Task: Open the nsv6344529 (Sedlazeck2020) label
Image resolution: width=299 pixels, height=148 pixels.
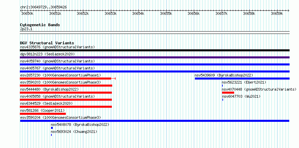Action: tap(46, 103)
